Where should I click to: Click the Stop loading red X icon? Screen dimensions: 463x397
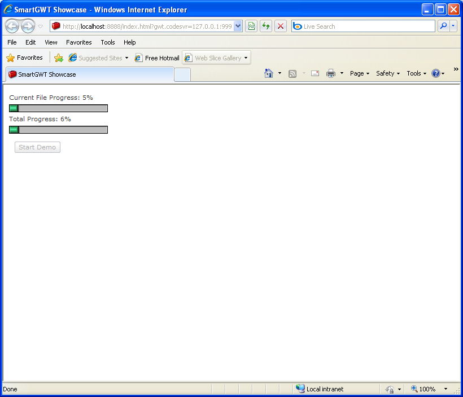point(281,27)
